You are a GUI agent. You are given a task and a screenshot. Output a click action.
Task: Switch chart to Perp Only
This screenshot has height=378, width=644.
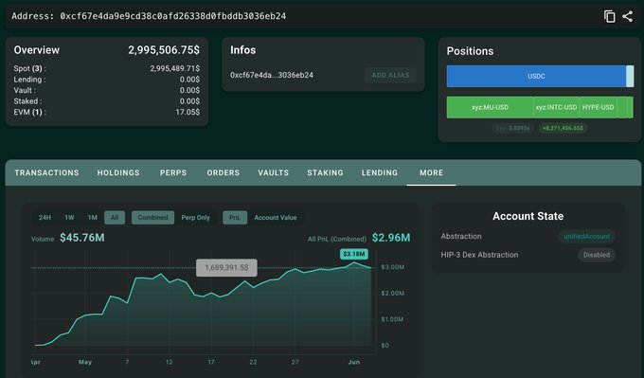[195, 218]
